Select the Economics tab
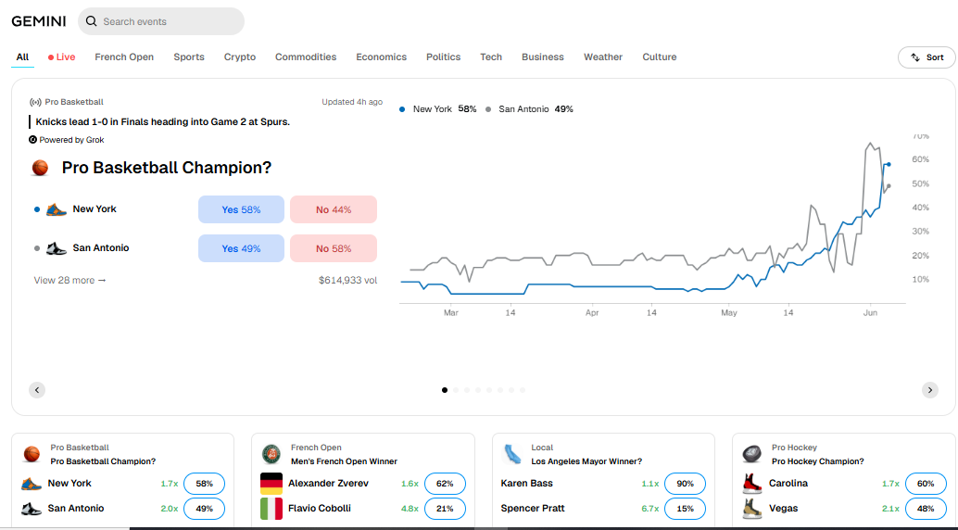Image resolution: width=958 pixels, height=530 pixels. [x=381, y=57]
